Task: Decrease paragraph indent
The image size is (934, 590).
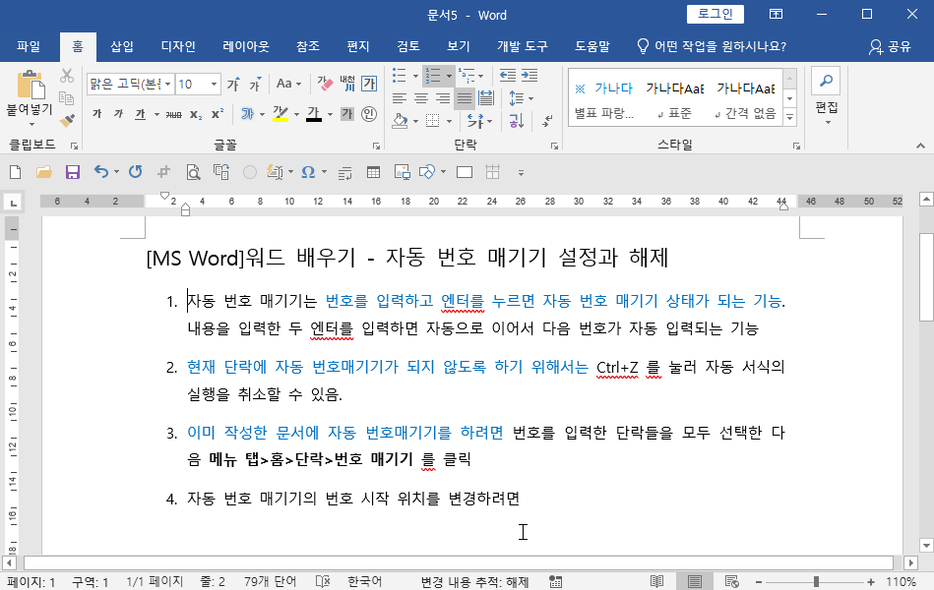Action: [x=508, y=76]
